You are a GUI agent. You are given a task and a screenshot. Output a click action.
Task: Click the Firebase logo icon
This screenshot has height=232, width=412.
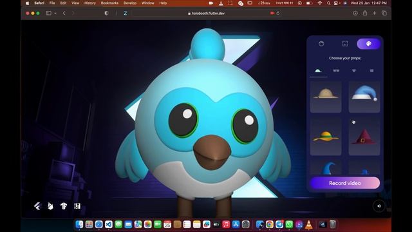[x=50, y=206]
